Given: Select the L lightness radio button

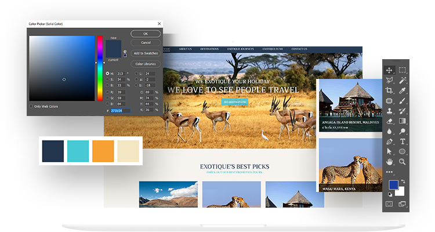Looking at the screenshot, I should 136,74.
